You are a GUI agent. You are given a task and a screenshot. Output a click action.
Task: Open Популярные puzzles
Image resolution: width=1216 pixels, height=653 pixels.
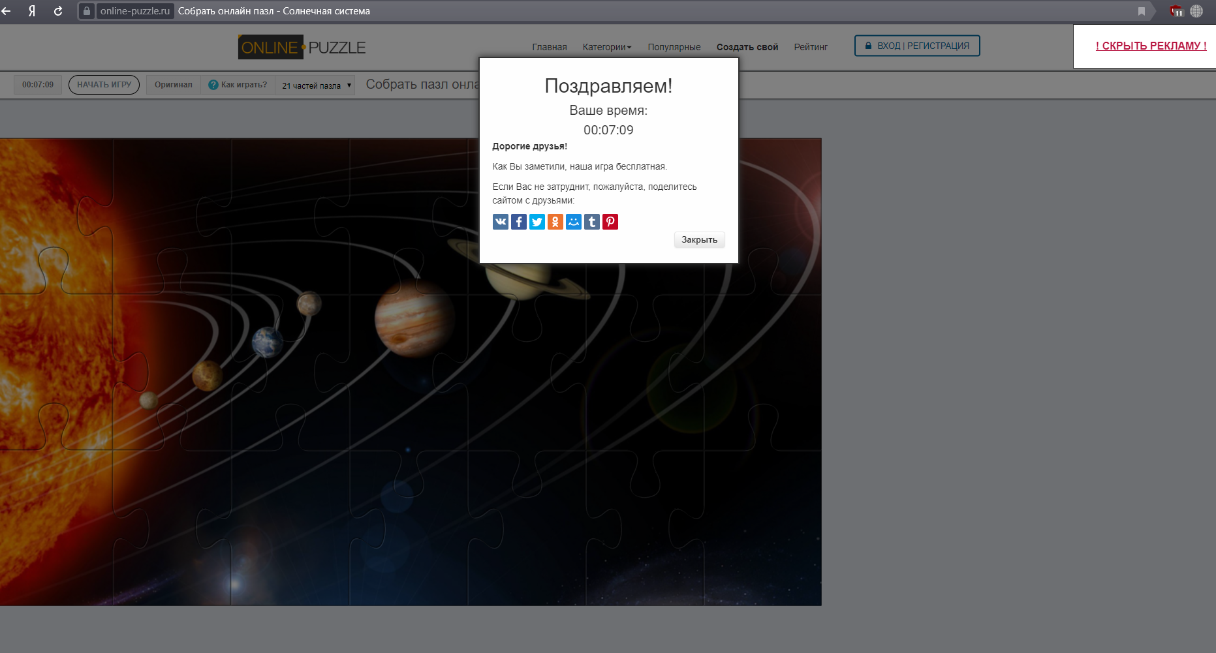coord(674,47)
